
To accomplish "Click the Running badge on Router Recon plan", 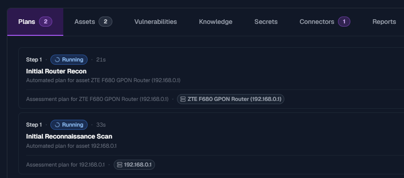I will [x=69, y=60].
